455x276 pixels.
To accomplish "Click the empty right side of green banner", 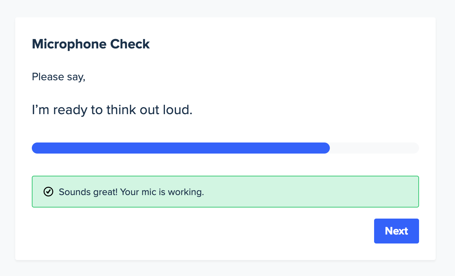I will (x=311, y=192).
